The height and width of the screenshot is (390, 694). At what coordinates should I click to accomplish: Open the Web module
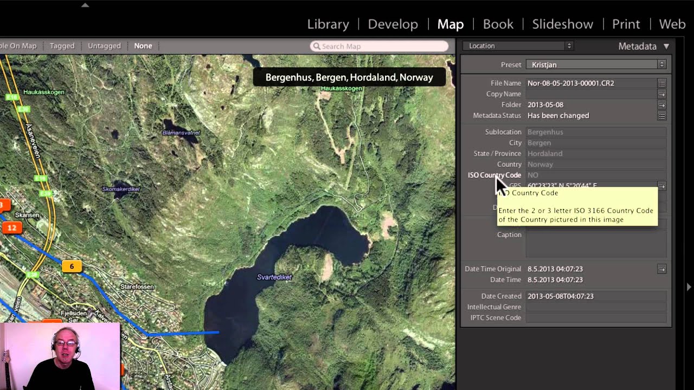(x=672, y=24)
